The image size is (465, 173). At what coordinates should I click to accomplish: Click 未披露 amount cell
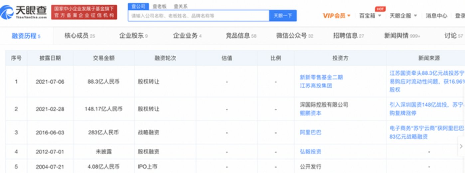104,152
